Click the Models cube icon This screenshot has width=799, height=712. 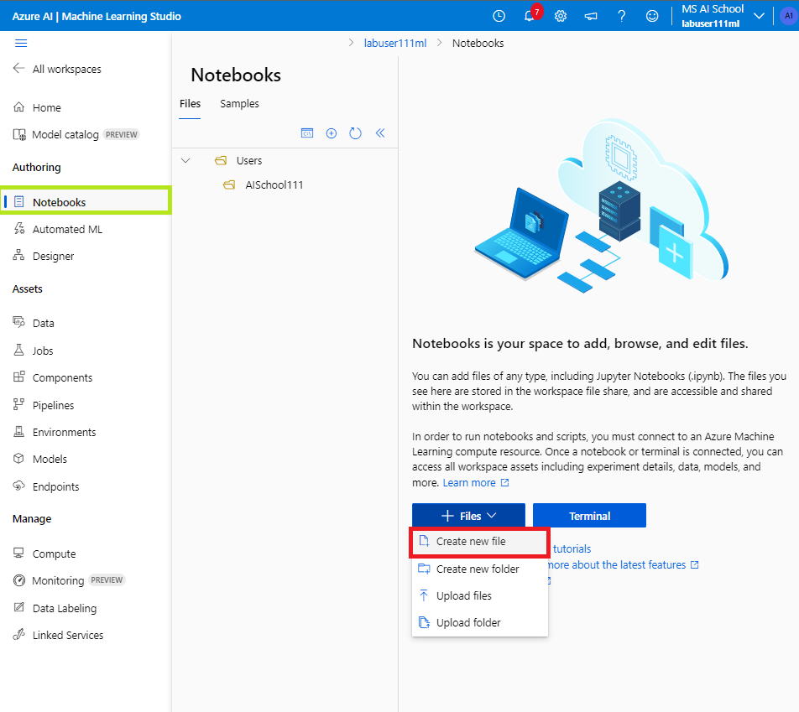pyautogui.click(x=18, y=459)
